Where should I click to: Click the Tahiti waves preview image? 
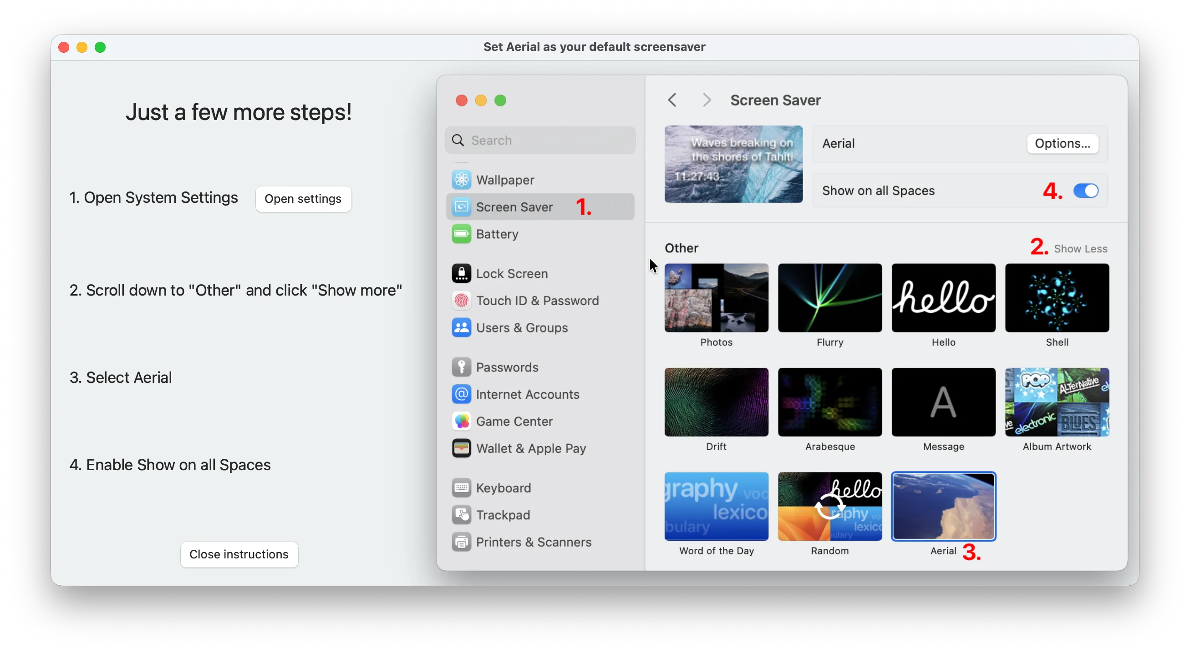coord(733,164)
